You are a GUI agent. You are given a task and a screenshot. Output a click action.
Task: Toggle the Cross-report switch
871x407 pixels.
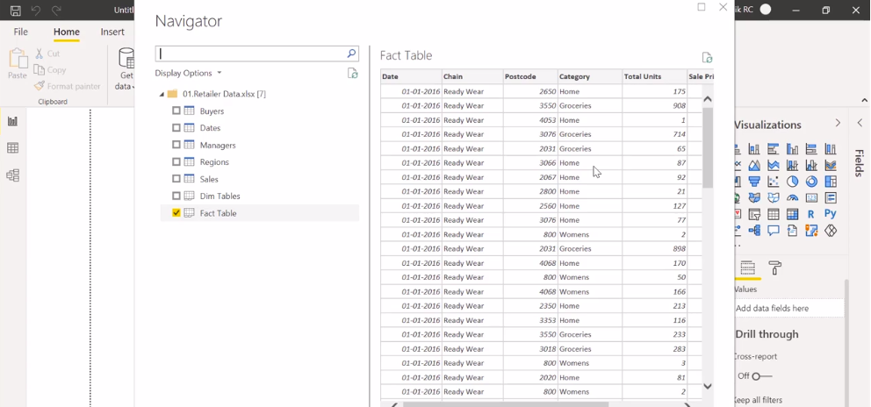coord(761,376)
